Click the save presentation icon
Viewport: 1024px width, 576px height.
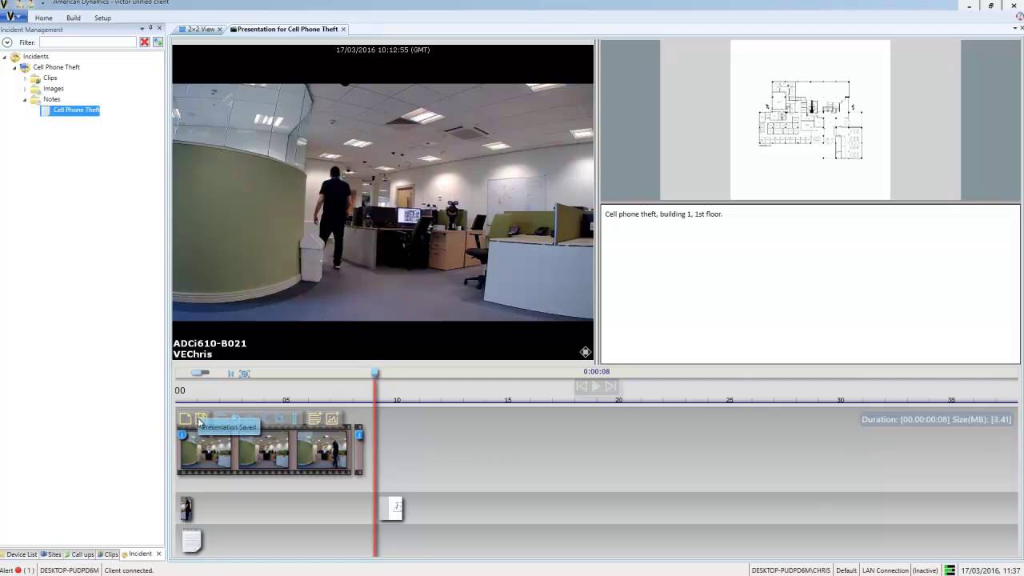pos(201,418)
